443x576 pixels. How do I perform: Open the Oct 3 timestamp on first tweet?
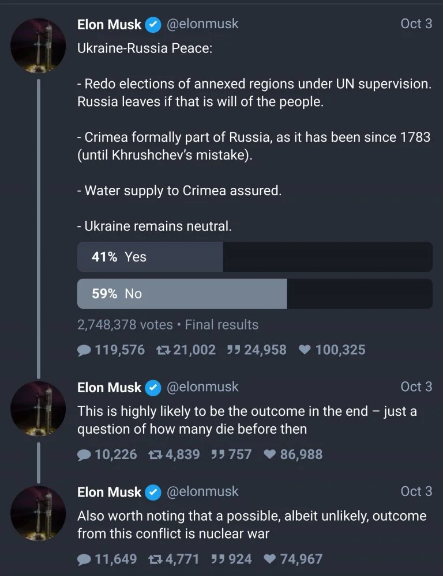coord(416,24)
